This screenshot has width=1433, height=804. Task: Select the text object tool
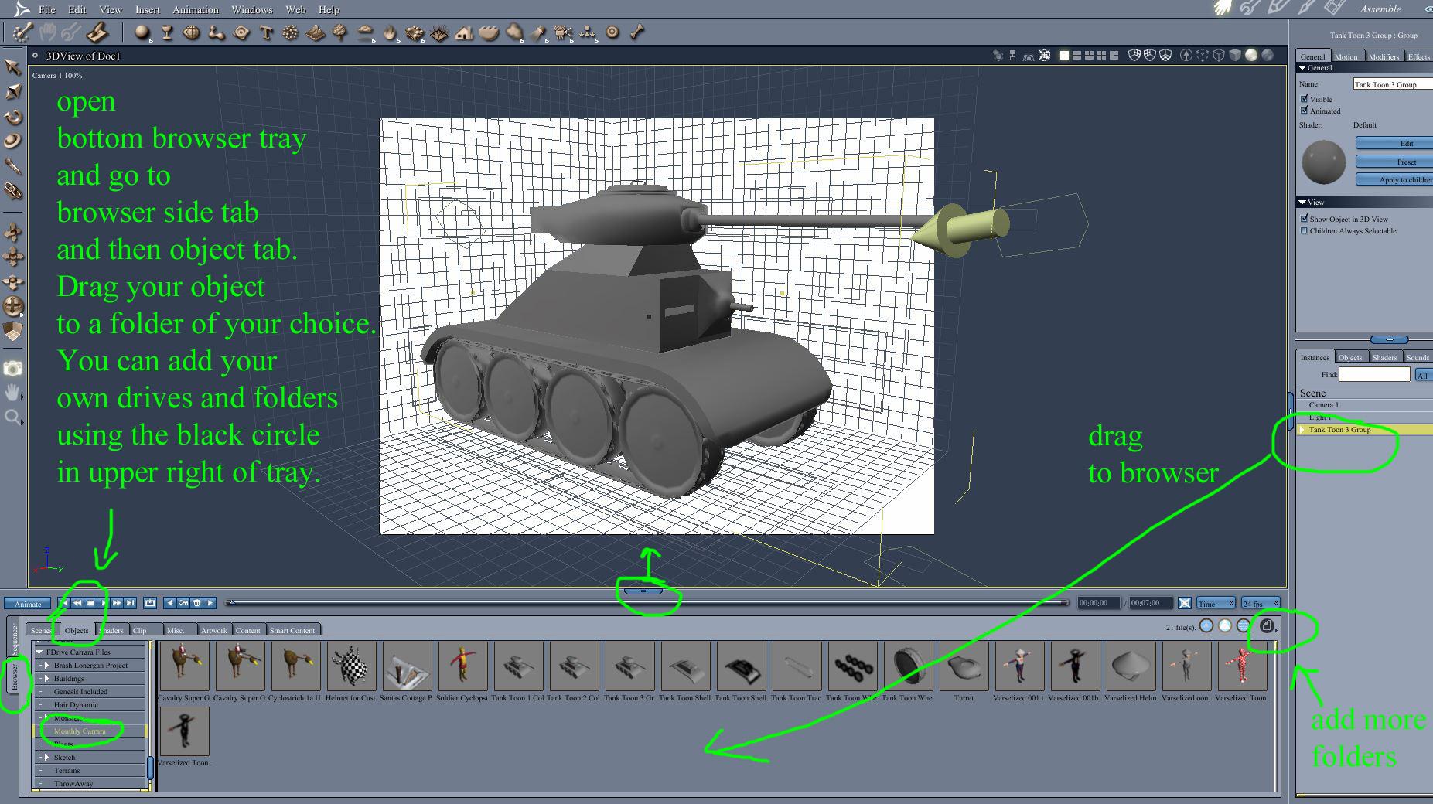click(267, 32)
